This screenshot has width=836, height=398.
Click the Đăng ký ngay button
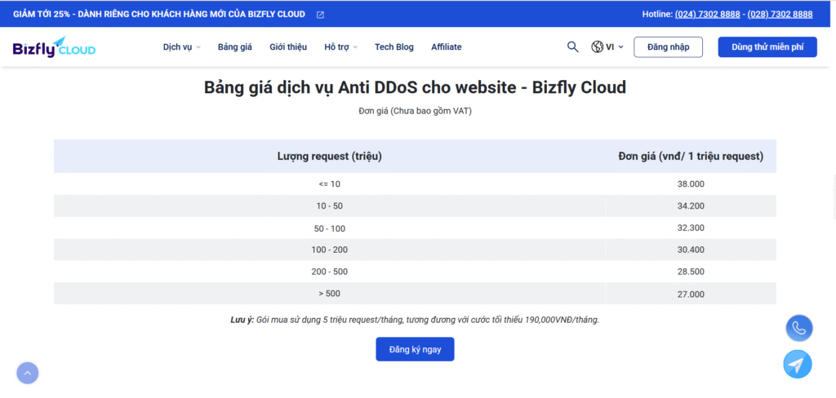point(415,349)
